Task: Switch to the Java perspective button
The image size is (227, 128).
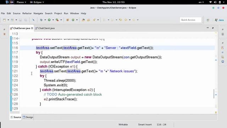Action: tap(219, 20)
